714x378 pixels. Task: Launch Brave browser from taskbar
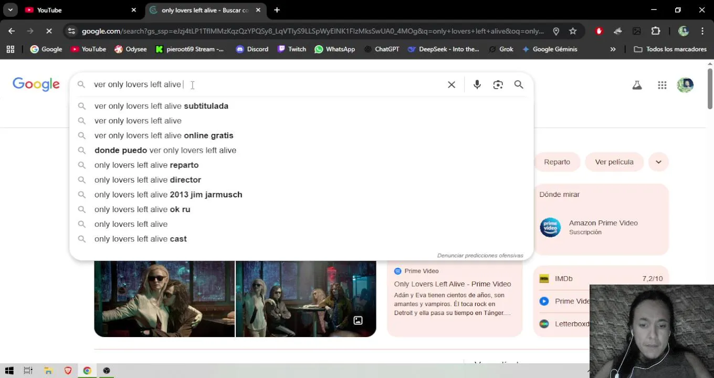coord(68,371)
